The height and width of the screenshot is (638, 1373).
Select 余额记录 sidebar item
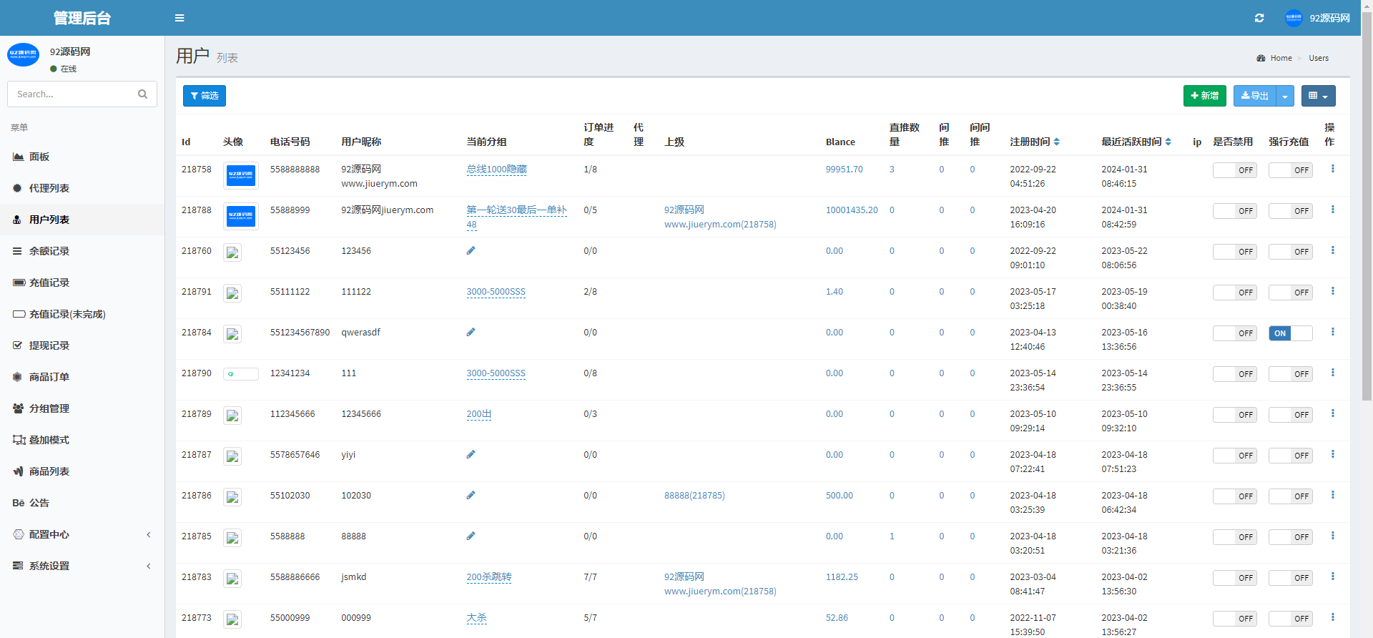[x=82, y=251]
